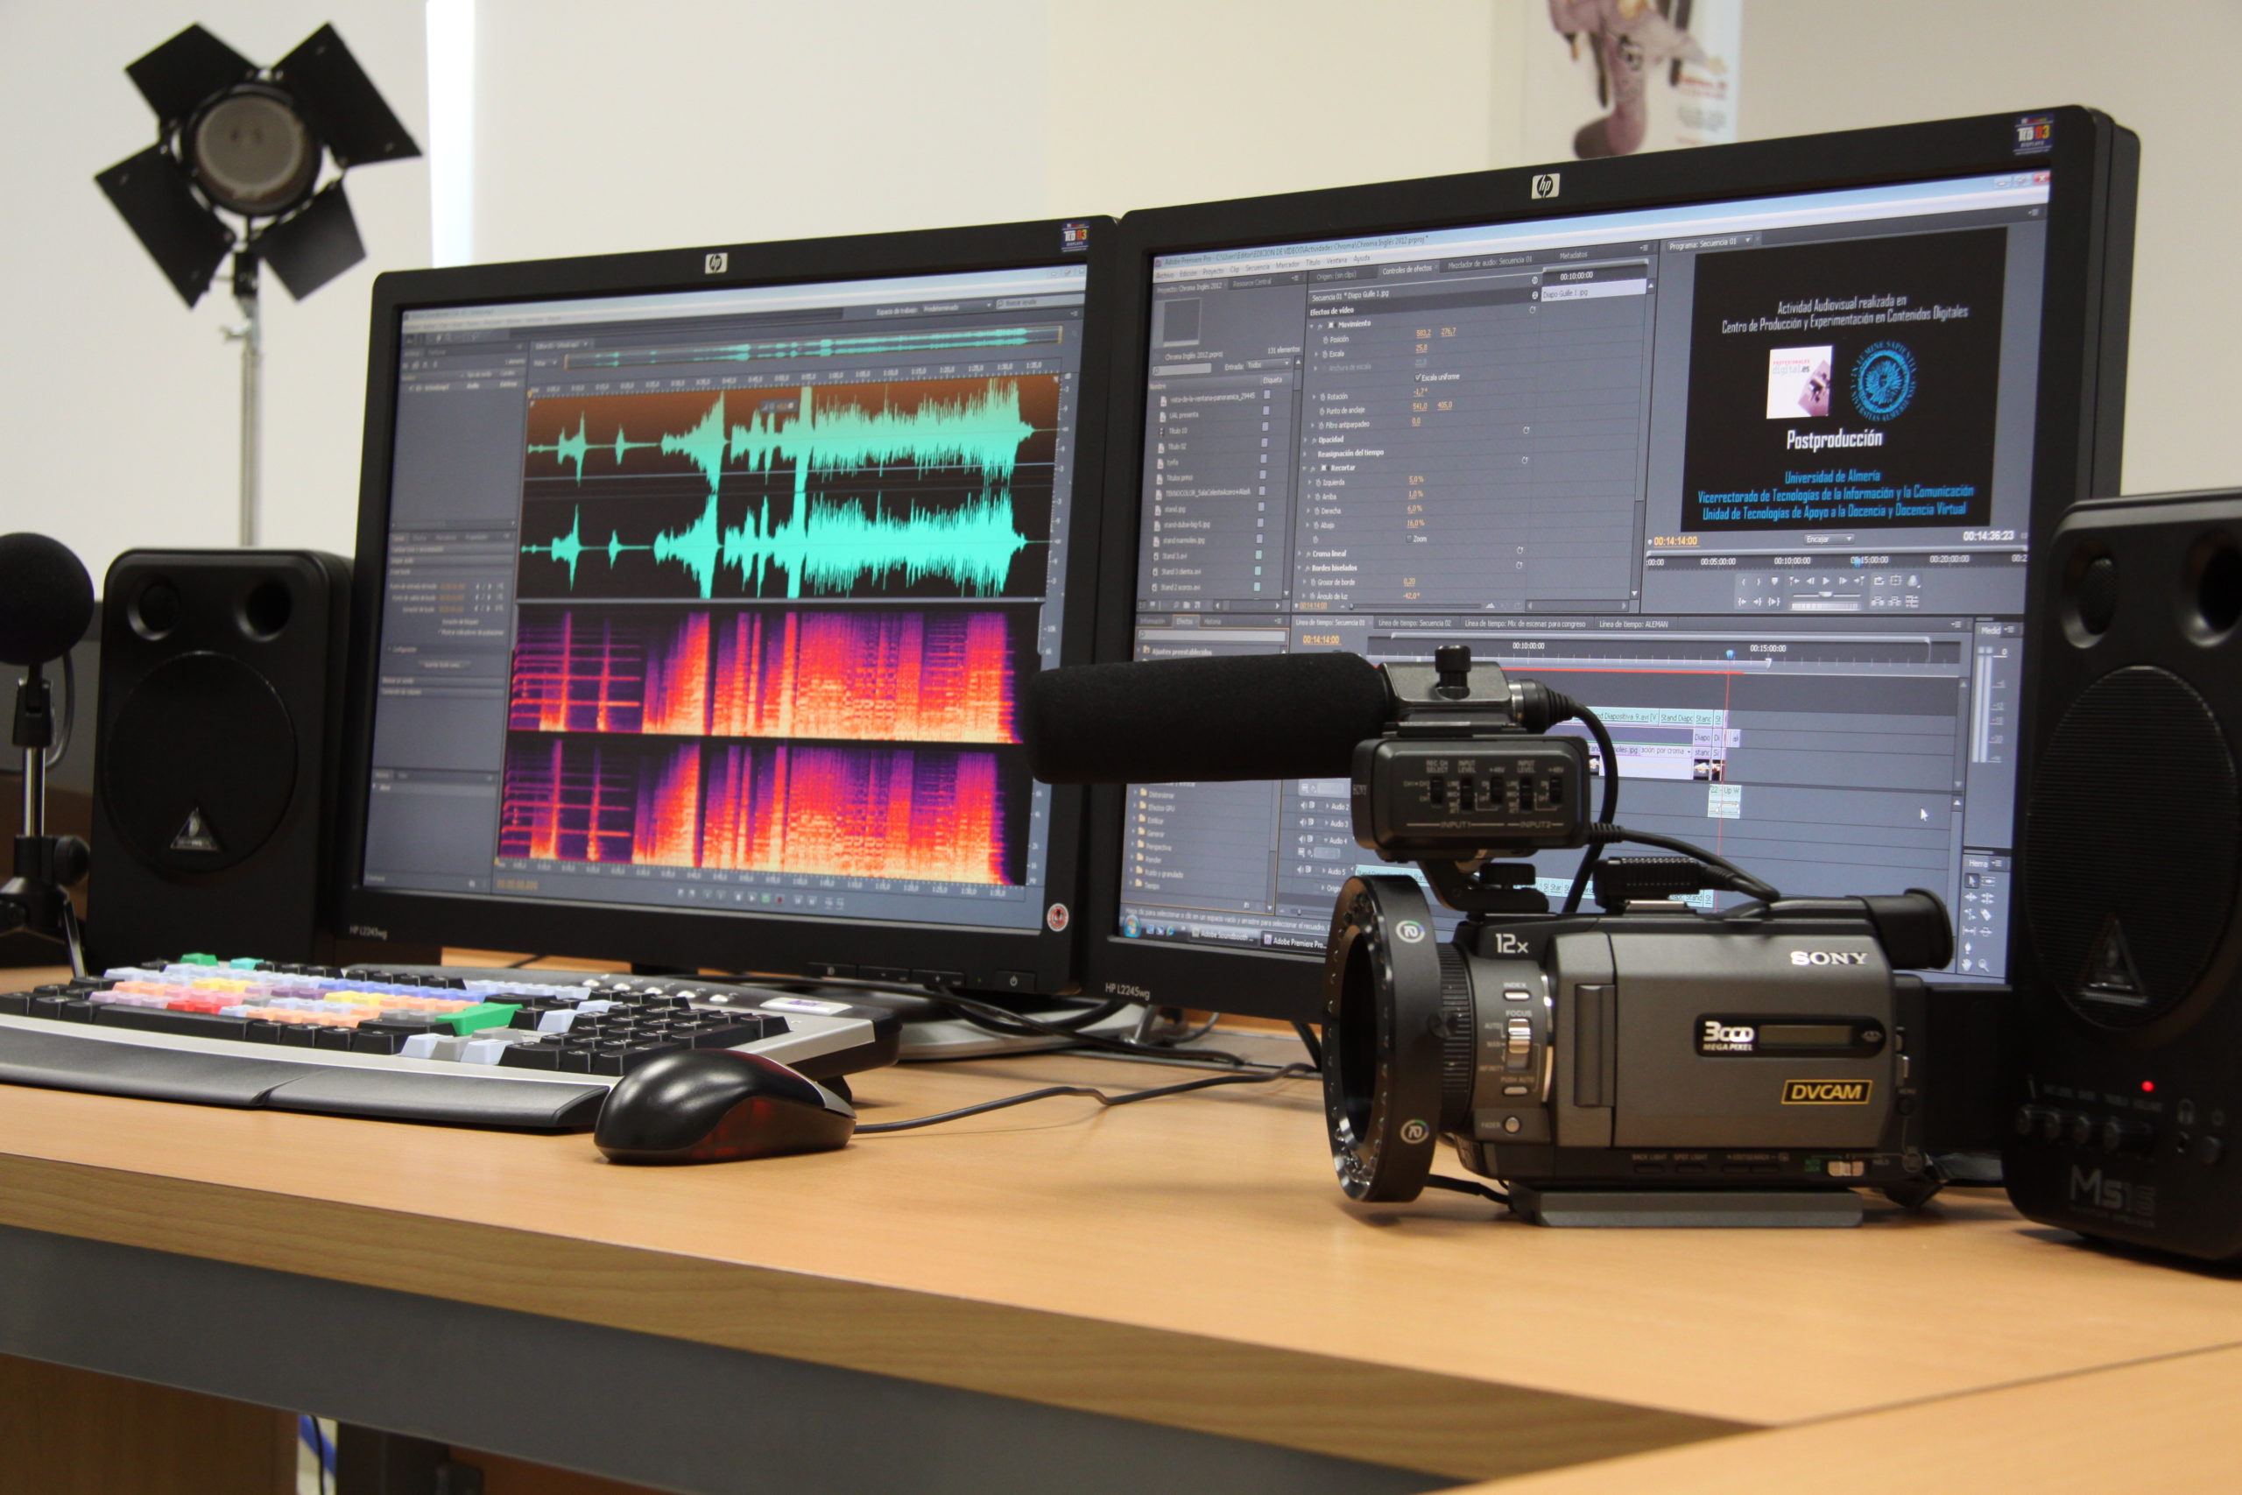Choose the Hand tool in Tools panel
Screen dimensions: 2242x1495
tap(1970, 965)
